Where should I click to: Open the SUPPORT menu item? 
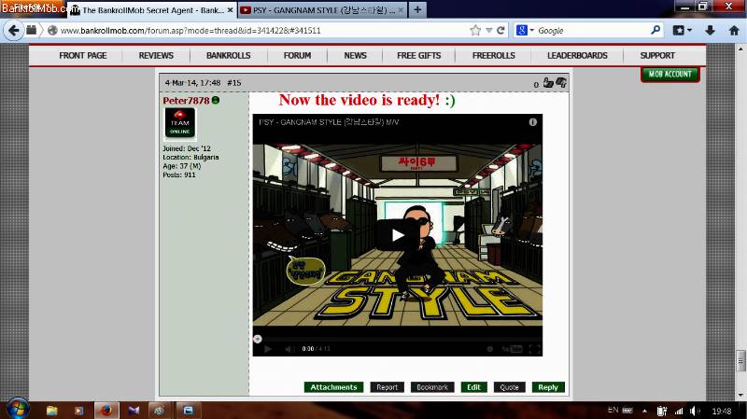point(657,55)
